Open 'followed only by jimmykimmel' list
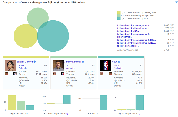This screenshot has height=117, width=178. click(x=133, y=28)
